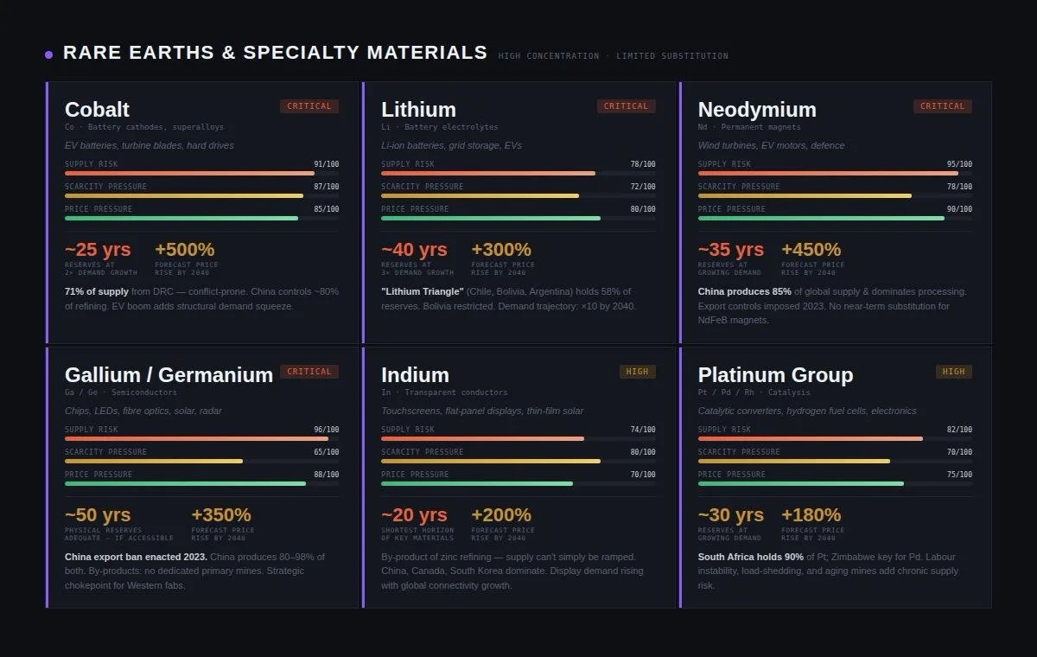Click the purple dot beside section title
1037x657 pixels.
tap(49, 54)
